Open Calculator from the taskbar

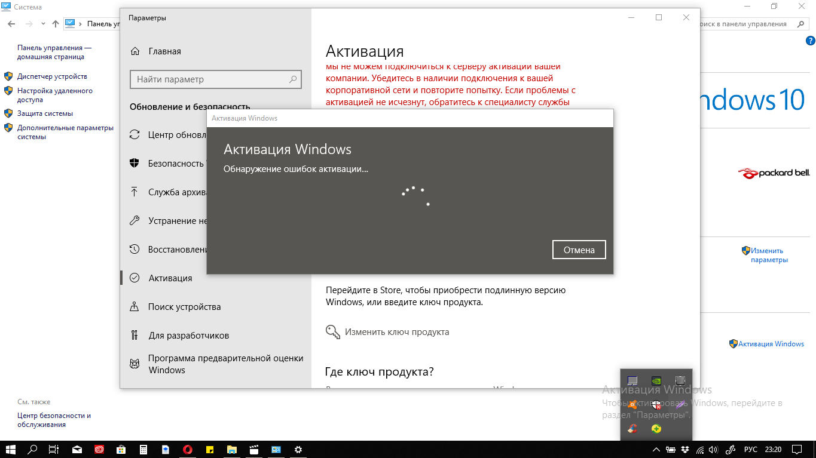pos(143,449)
